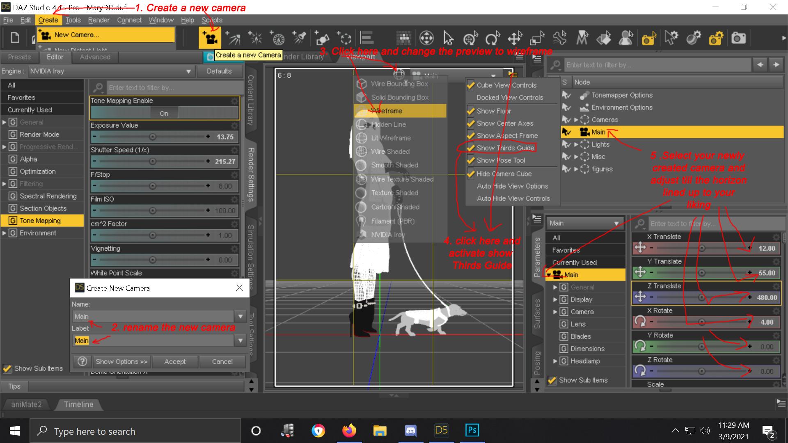Image resolution: width=788 pixels, height=443 pixels.
Task: Open the camera Name dropdown arrow
Action: (x=241, y=316)
